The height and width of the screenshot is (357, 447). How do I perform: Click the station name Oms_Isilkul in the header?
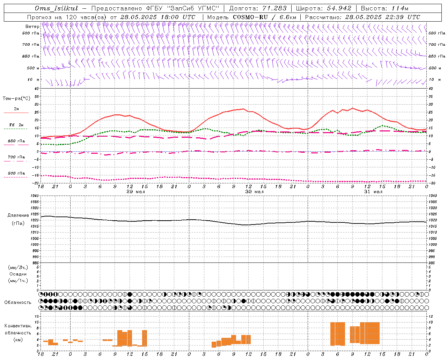point(57,8)
